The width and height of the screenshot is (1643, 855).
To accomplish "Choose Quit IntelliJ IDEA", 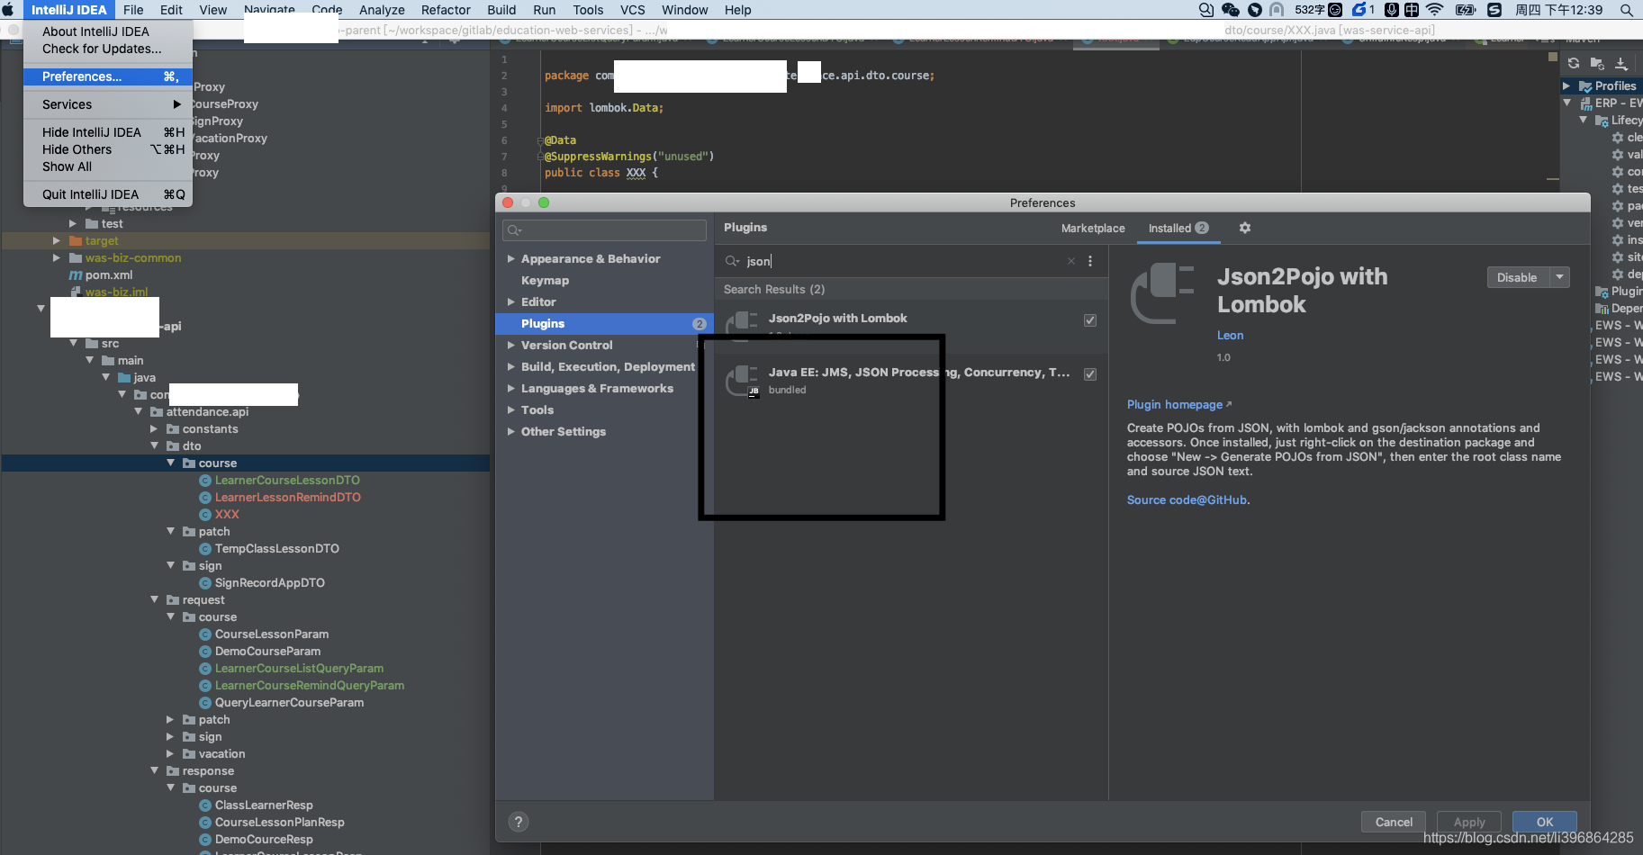I will (x=108, y=194).
